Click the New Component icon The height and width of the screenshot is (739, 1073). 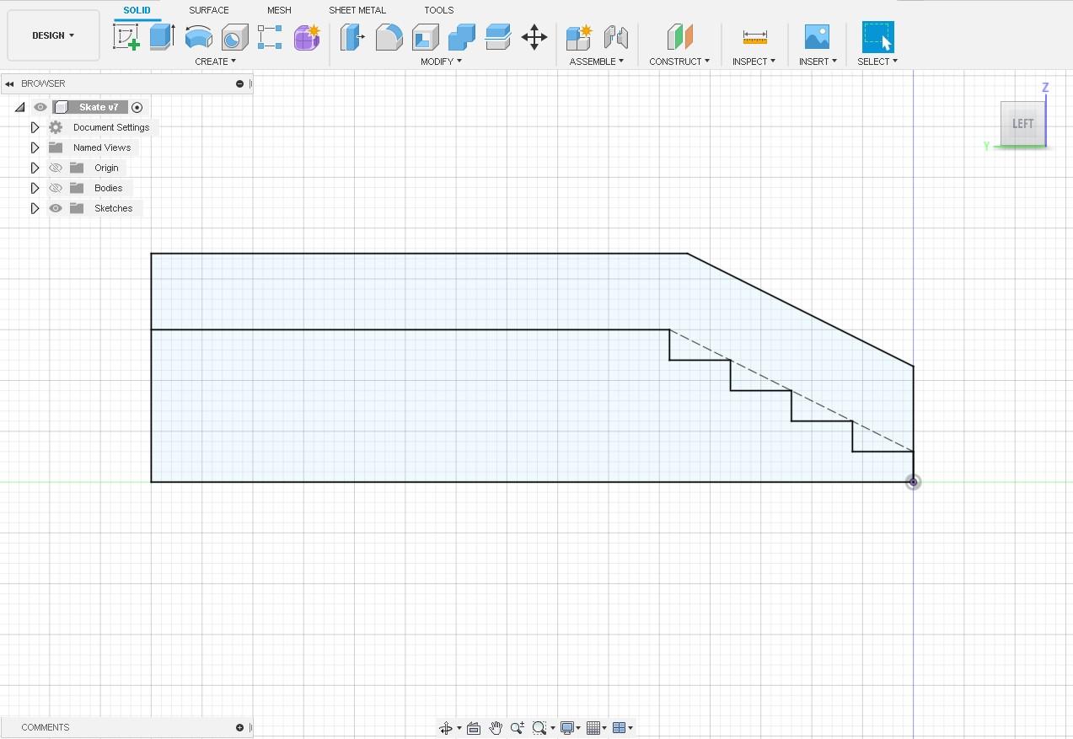(579, 37)
